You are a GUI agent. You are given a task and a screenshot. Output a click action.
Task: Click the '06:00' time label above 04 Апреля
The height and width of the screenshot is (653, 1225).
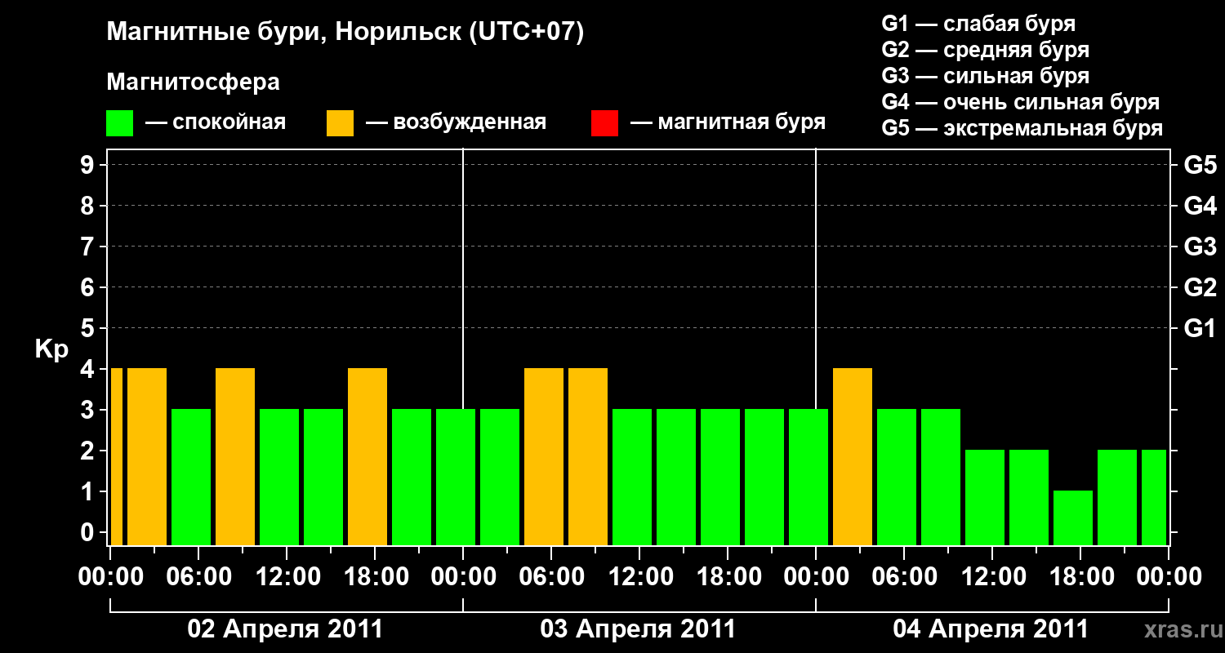click(905, 577)
